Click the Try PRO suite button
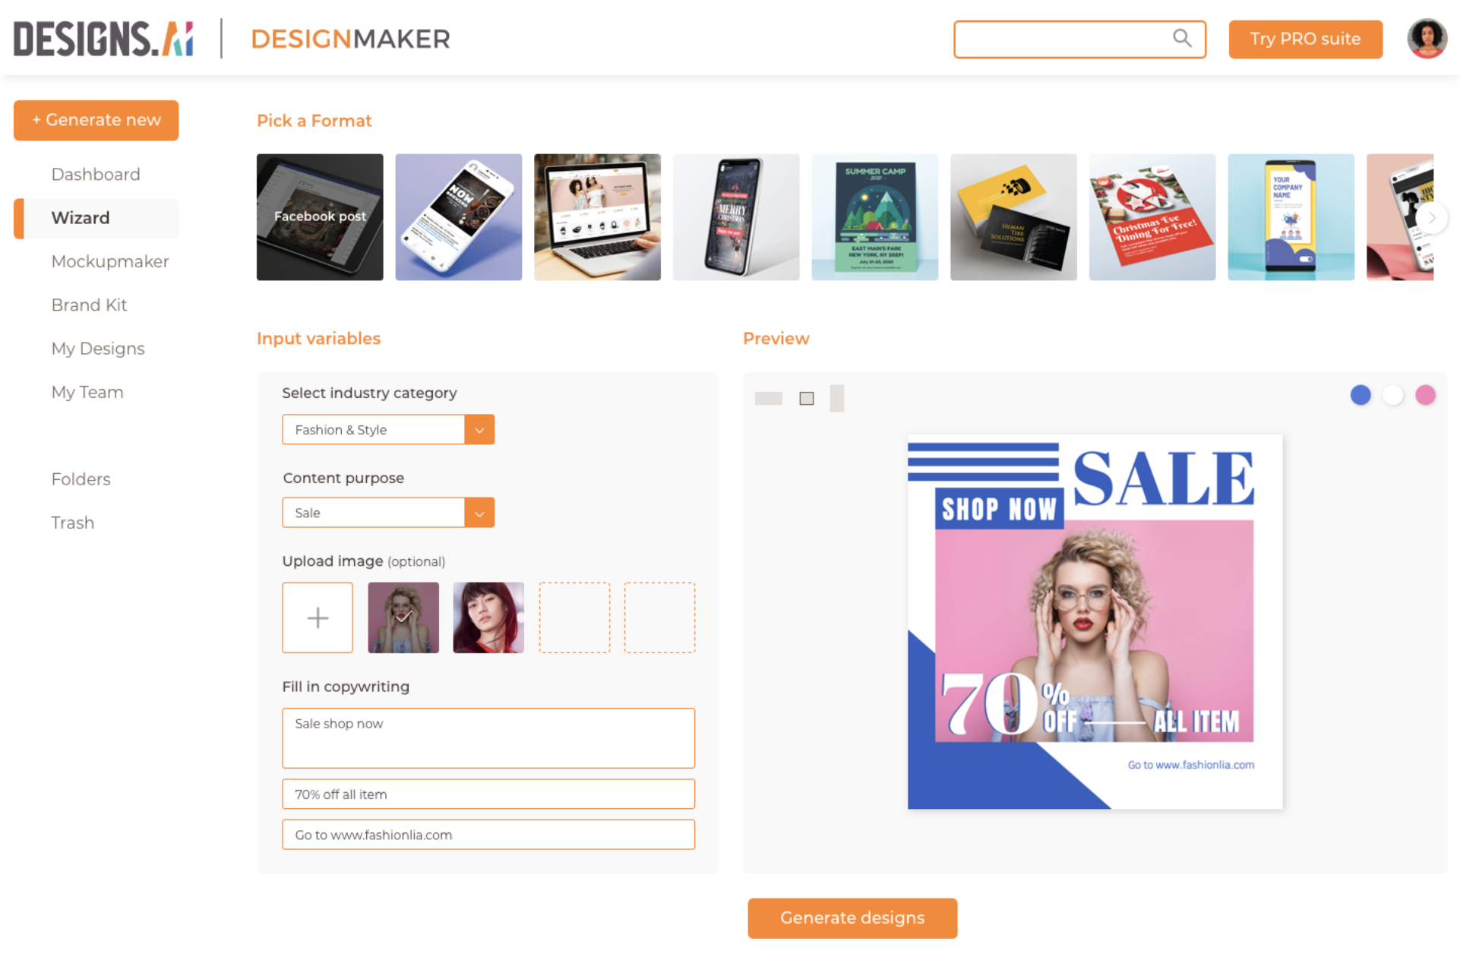Screen dimensions: 1460x957 1305,39
